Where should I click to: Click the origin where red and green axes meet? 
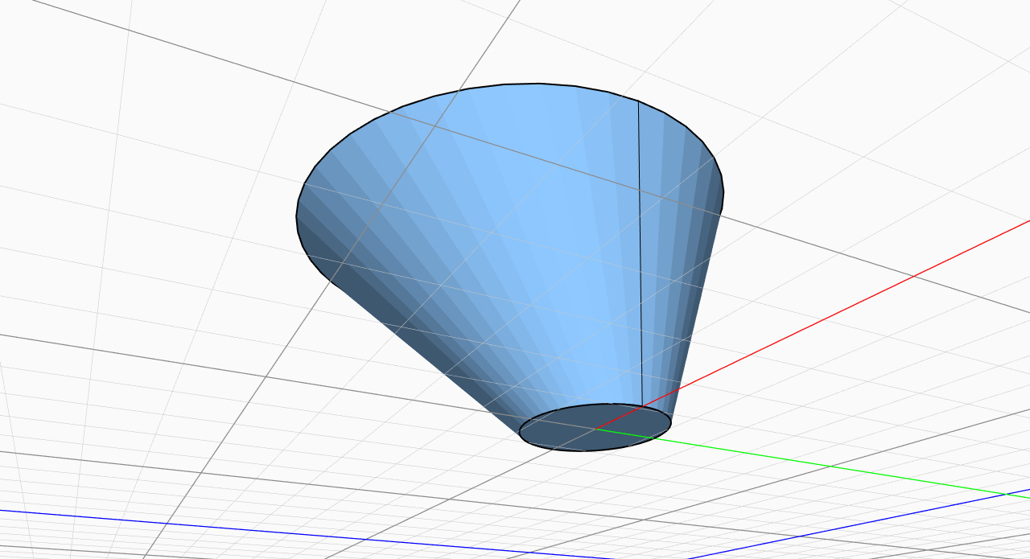tap(595, 429)
